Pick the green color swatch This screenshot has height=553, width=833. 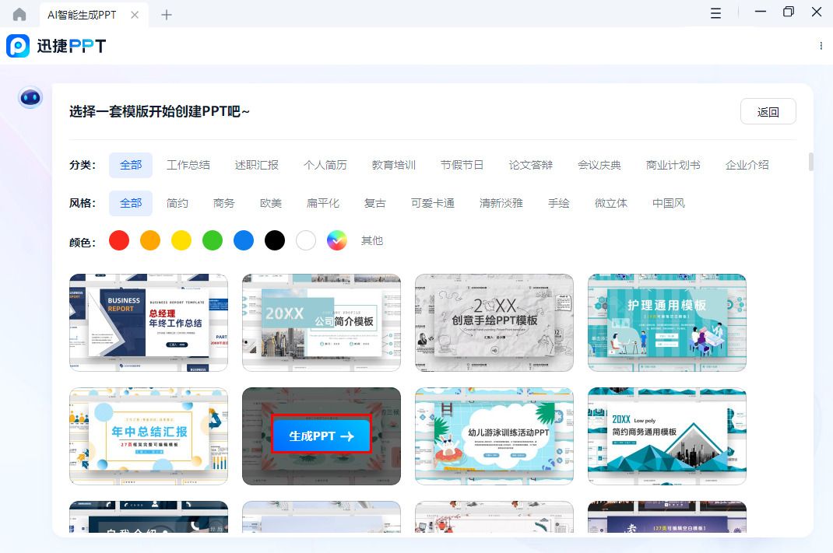[x=213, y=240]
